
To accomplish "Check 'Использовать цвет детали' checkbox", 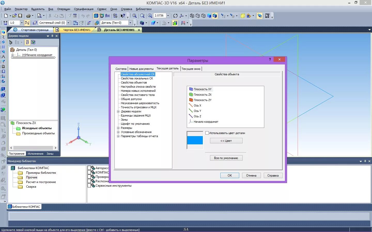I will click(x=207, y=133).
